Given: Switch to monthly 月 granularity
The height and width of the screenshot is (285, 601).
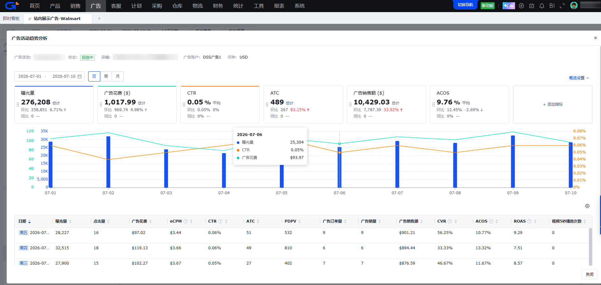Looking at the screenshot, I should point(118,76).
